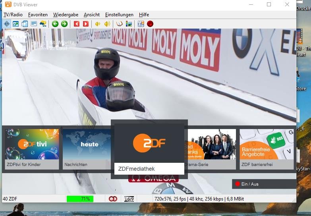
Task: Open the TV/Radio menu
Action: coord(13,15)
